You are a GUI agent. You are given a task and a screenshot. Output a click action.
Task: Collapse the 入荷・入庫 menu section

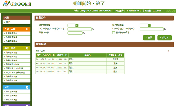pyautogui.click(x=27, y=29)
